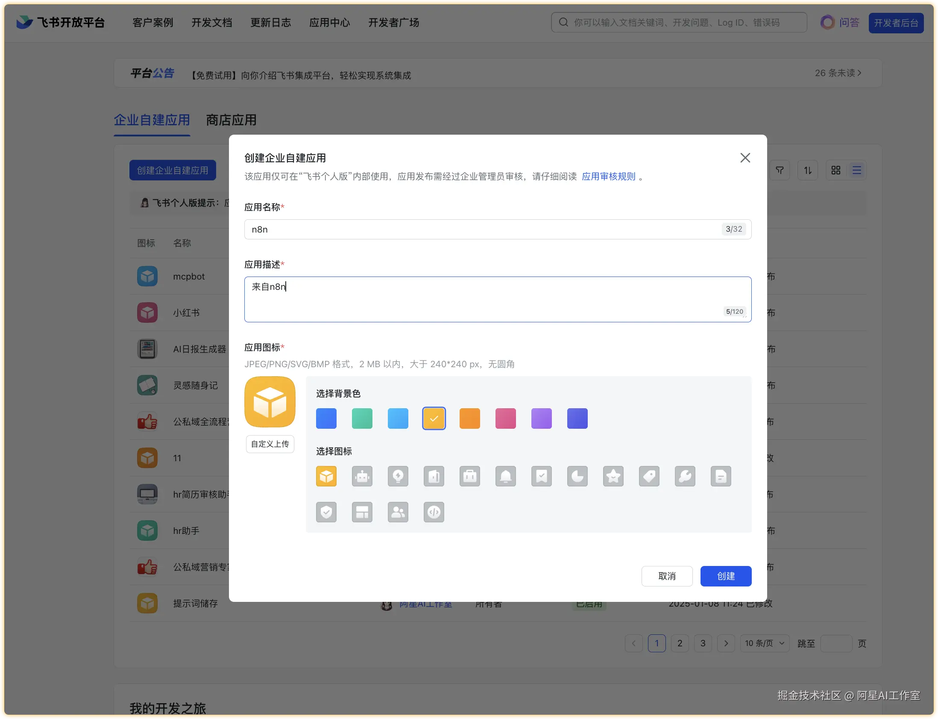Image resolution: width=938 pixels, height=719 pixels.
Task: Switch to the 企业自建应用 tab
Action: 152,120
